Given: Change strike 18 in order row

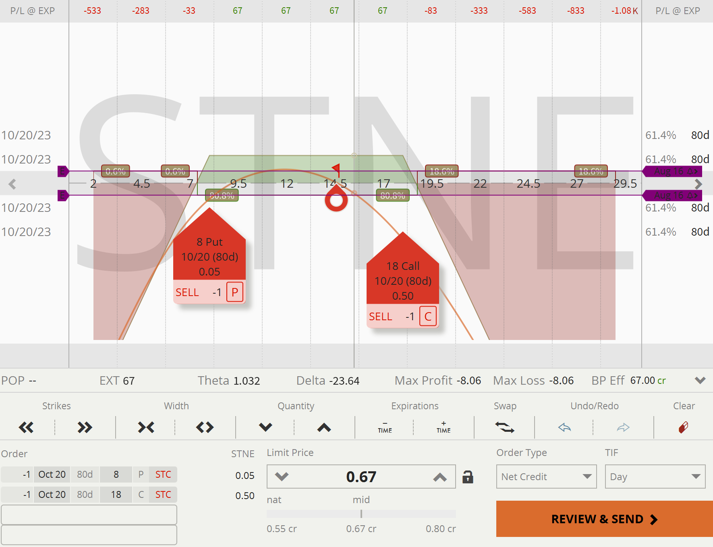Looking at the screenshot, I should 116,495.
